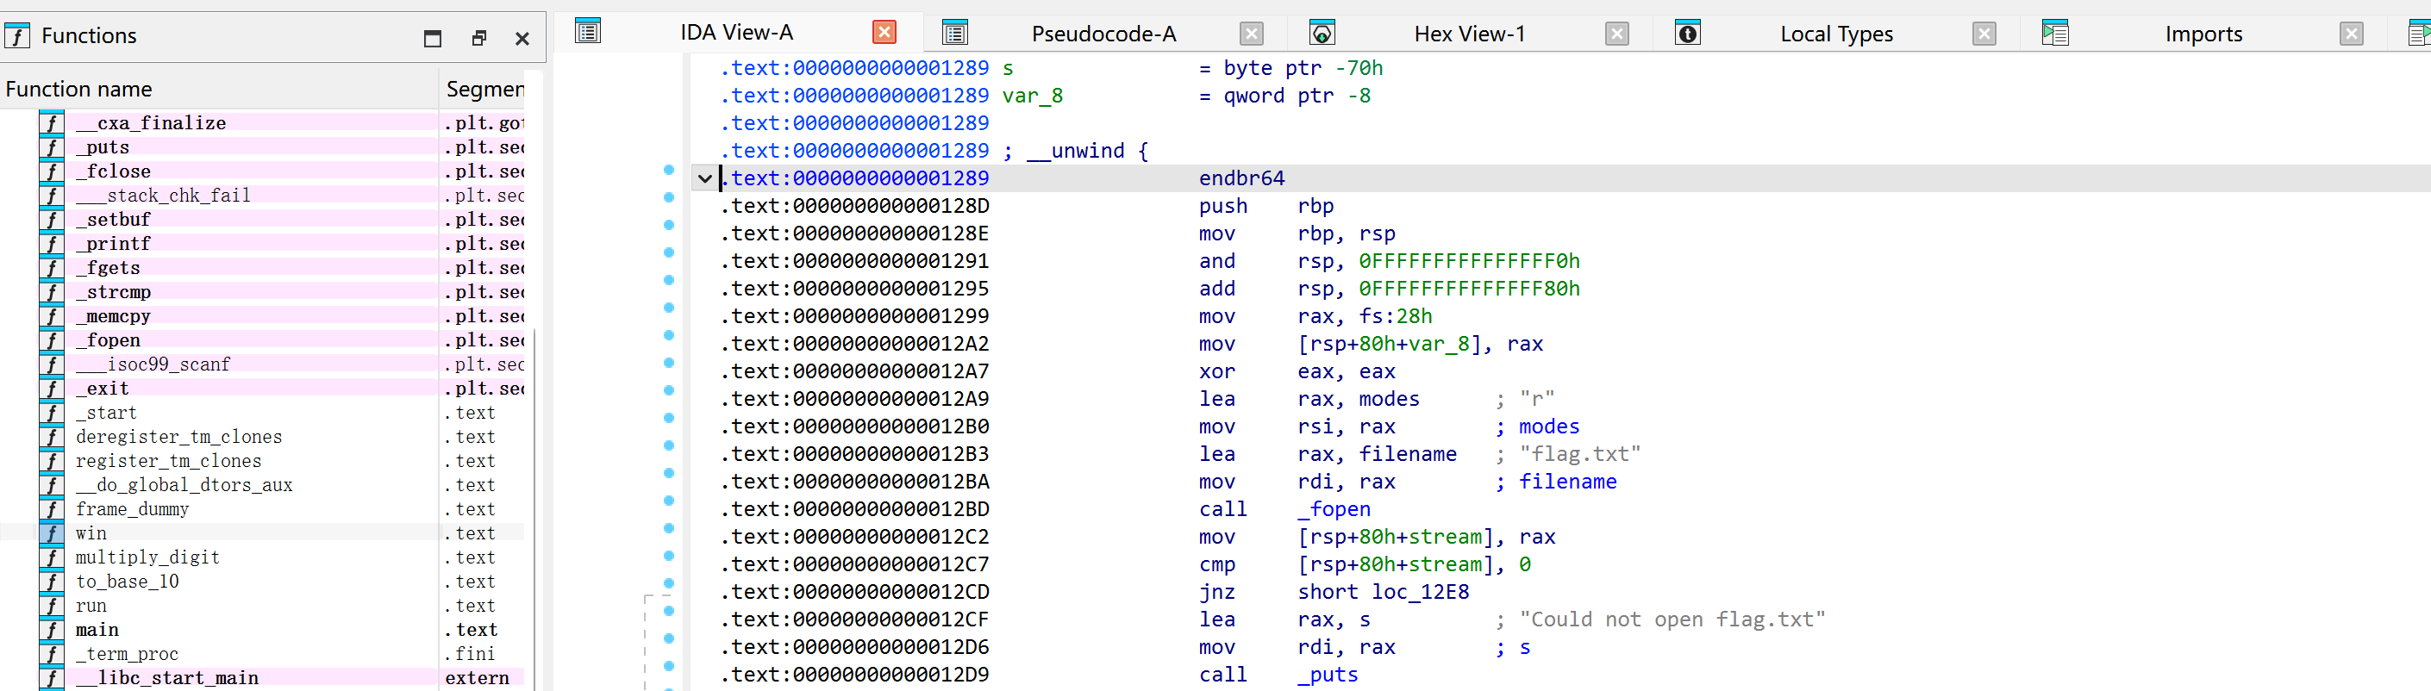The image size is (2431, 691).
Task: Toggle breakpoint dot at push rbp line
Action: coord(669,198)
